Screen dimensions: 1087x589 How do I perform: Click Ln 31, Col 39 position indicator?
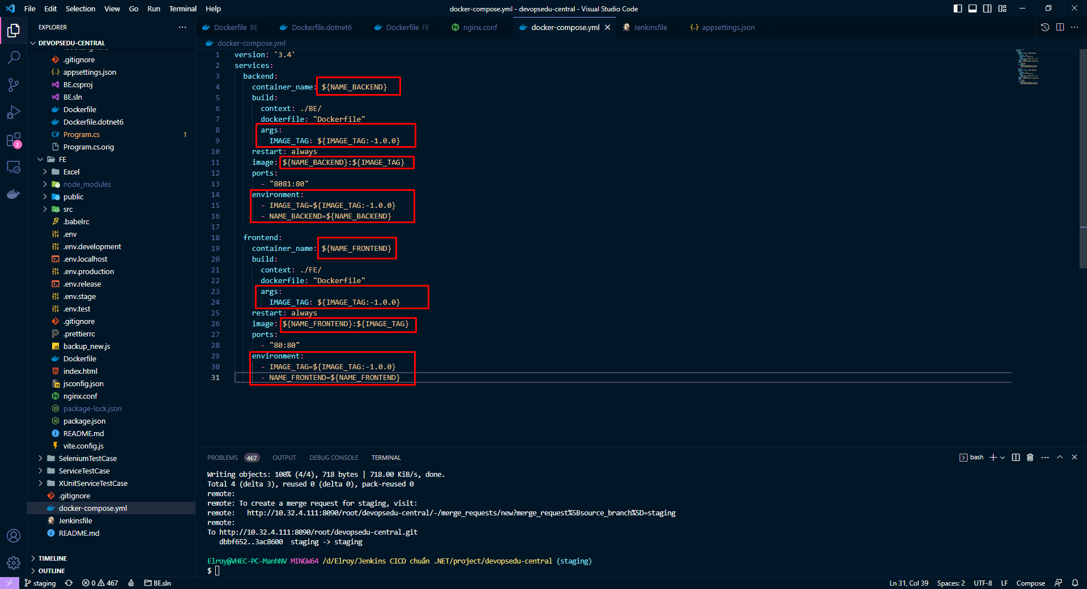tap(909, 583)
